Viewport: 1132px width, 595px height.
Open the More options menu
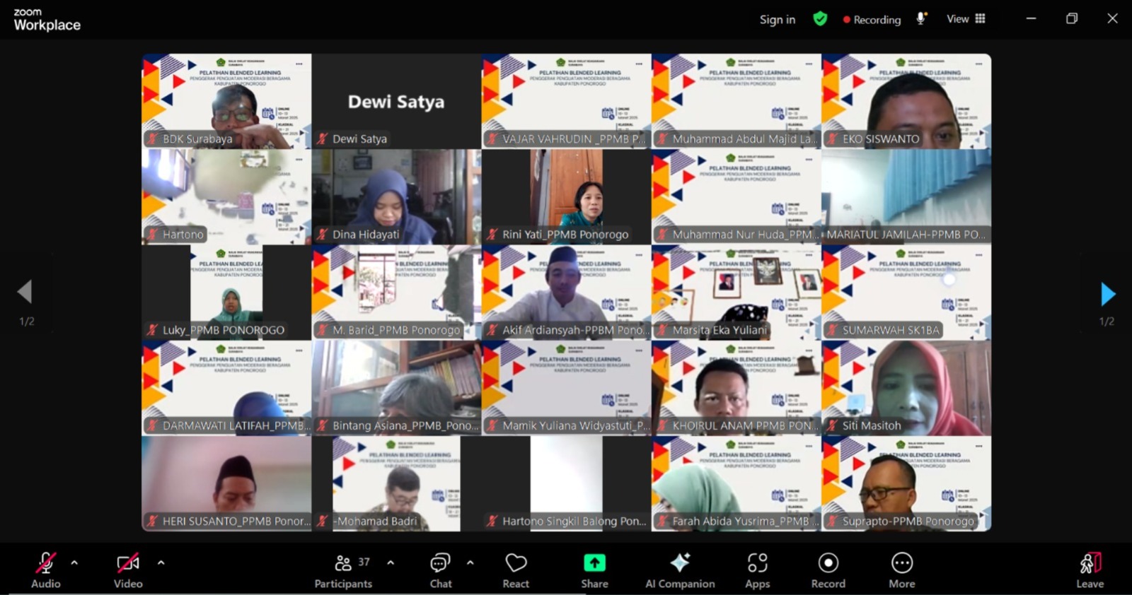(901, 571)
